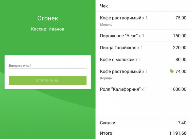Click the 'Скидки' label

tap(108, 123)
